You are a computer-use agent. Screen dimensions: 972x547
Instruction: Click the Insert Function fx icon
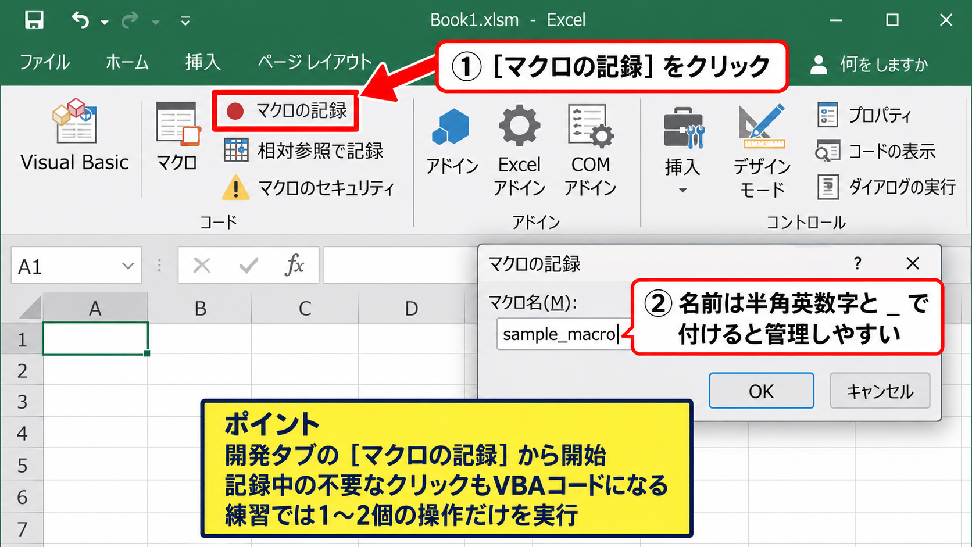click(294, 265)
